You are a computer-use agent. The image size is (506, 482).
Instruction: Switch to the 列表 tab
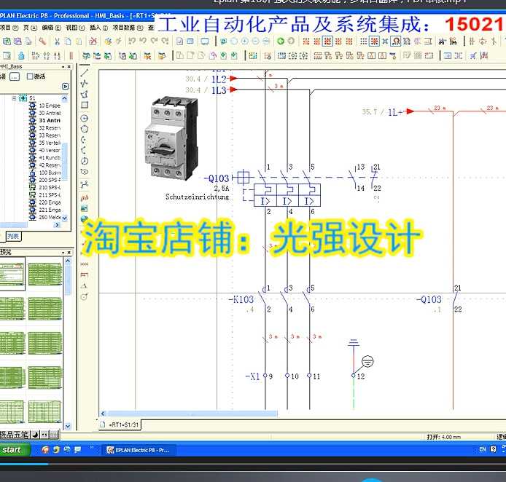click(13, 236)
